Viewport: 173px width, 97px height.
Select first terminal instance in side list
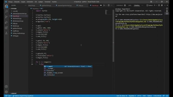pos(167,9)
